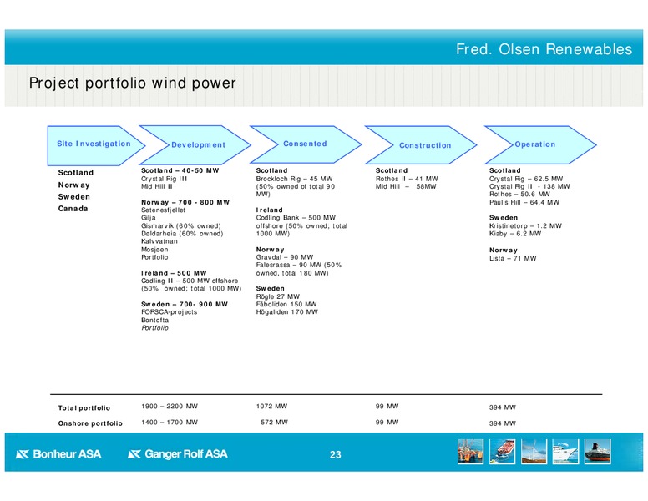
Task: Select 'Kiaby – 6.2 MW' text
Action: point(515,234)
